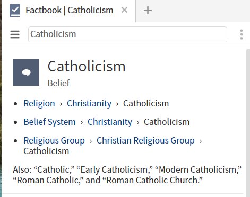This screenshot has width=250, height=197.
Task: Open Christianity link in Religion path
Action: click(x=89, y=103)
